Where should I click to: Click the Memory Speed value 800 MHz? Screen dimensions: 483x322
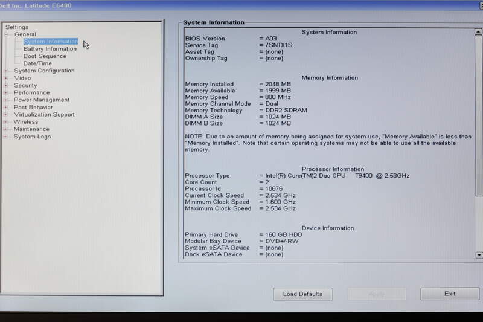pyautogui.click(x=278, y=97)
